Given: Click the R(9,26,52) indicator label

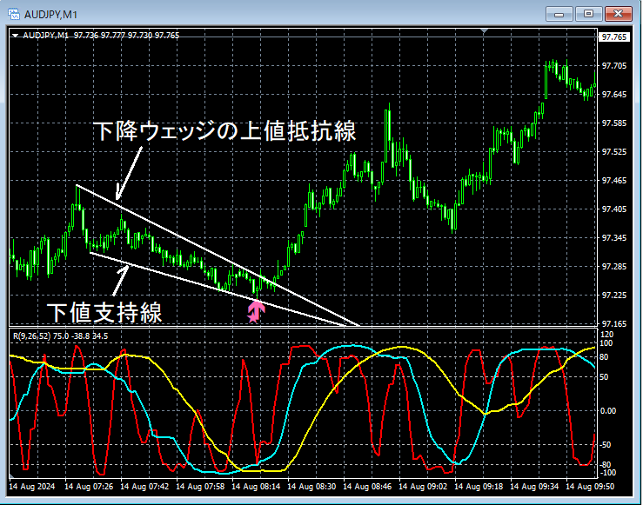Looking at the screenshot, I should 32,336.
